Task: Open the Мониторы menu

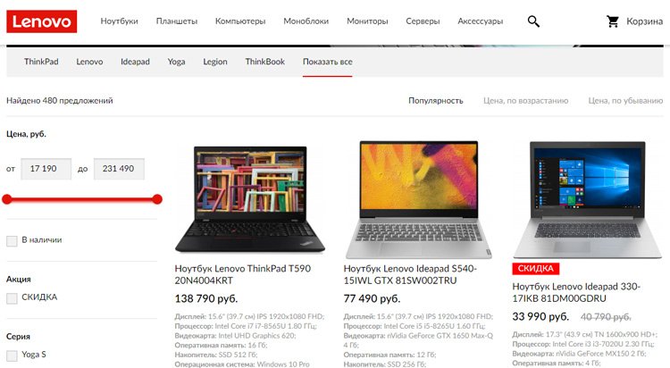Action: [367, 21]
